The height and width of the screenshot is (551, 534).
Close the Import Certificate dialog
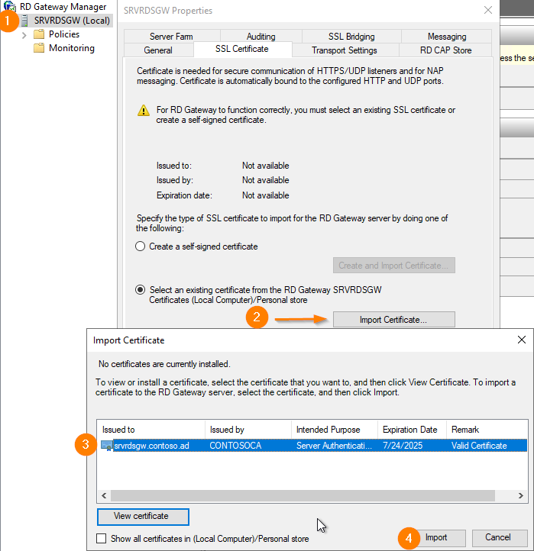[522, 340]
